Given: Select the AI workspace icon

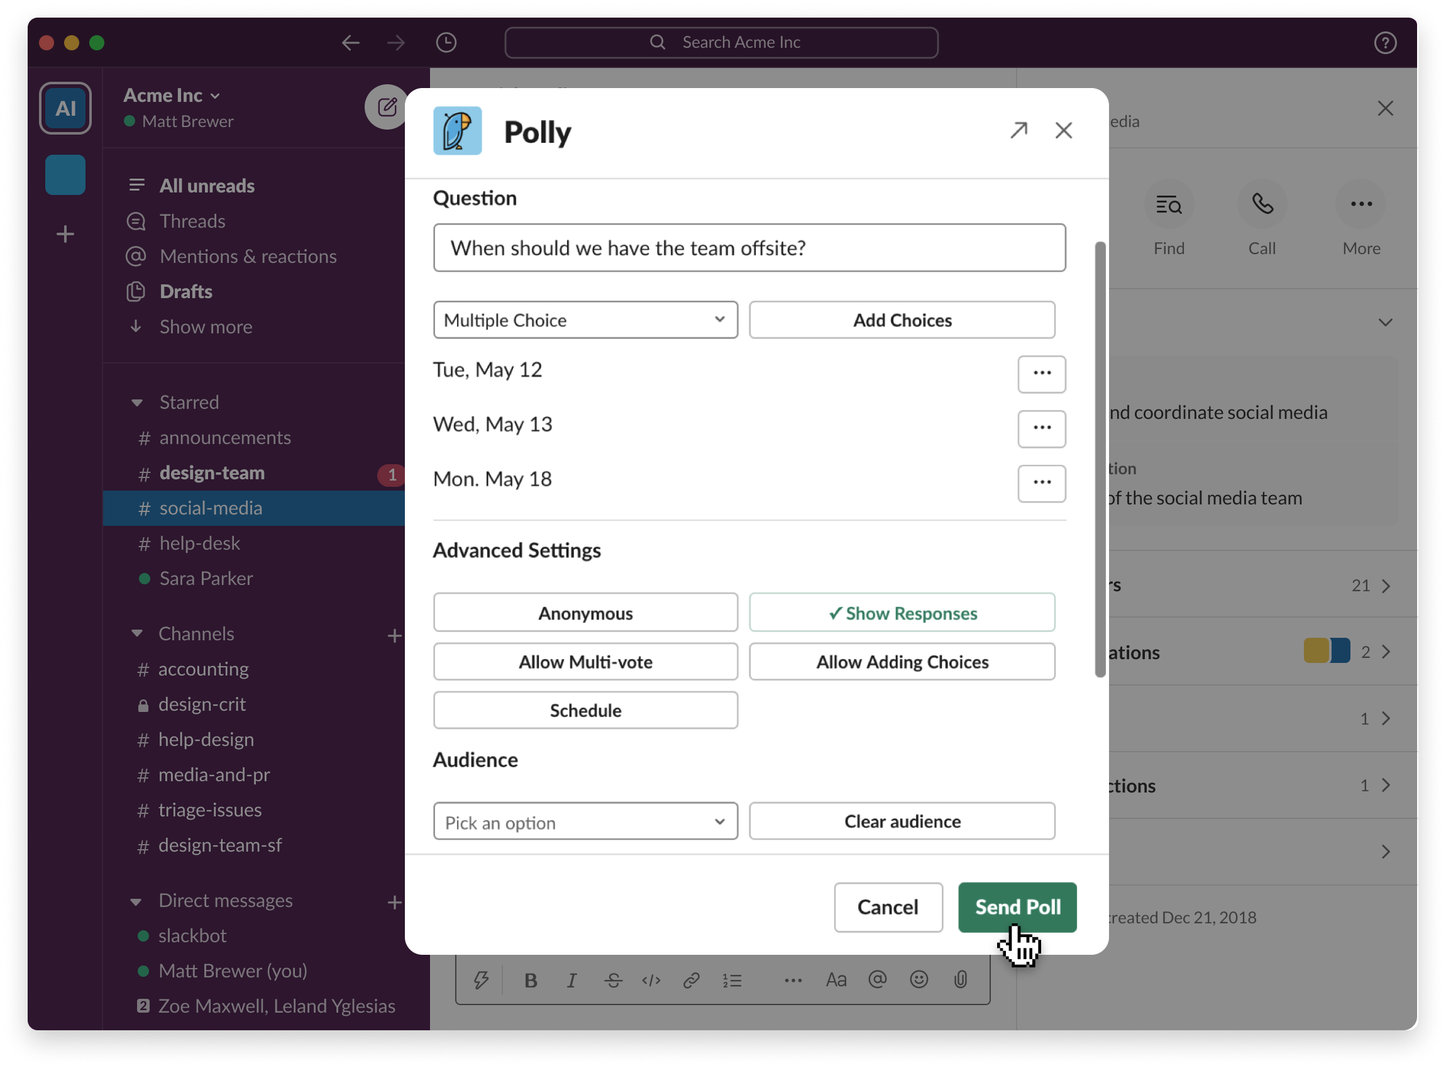Looking at the screenshot, I should pyautogui.click(x=65, y=108).
